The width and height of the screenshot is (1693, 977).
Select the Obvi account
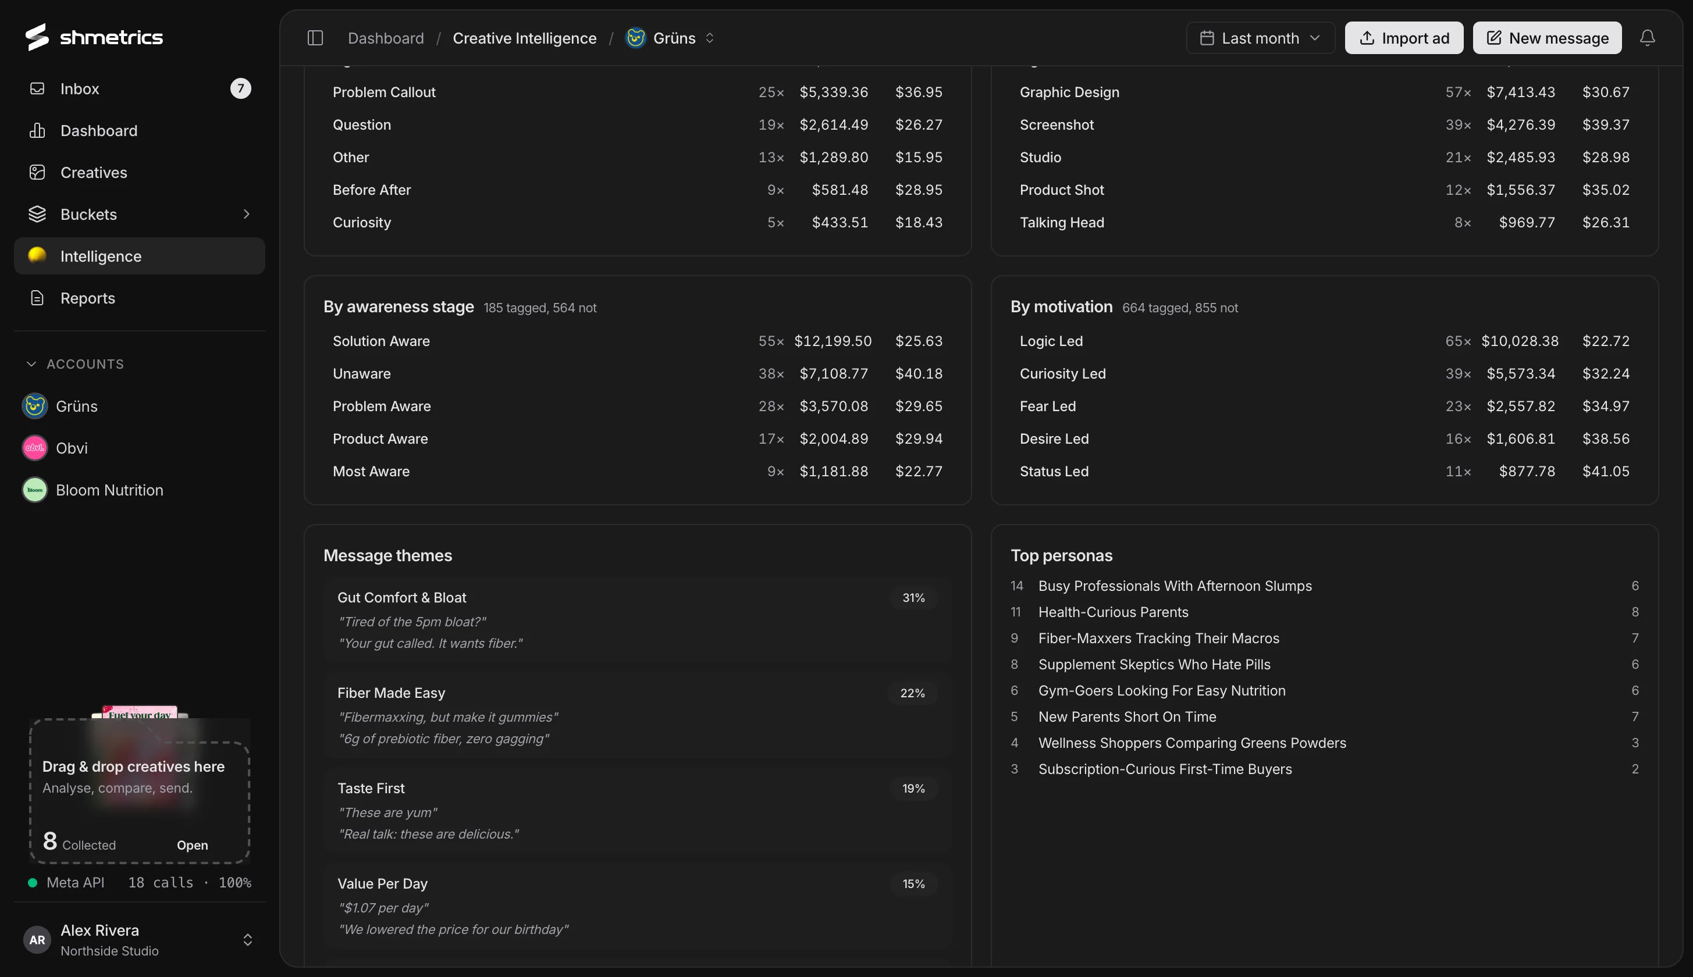[x=140, y=448]
